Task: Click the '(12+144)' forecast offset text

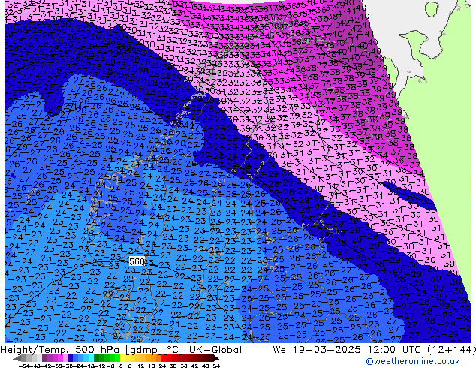Action: click(x=452, y=350)
